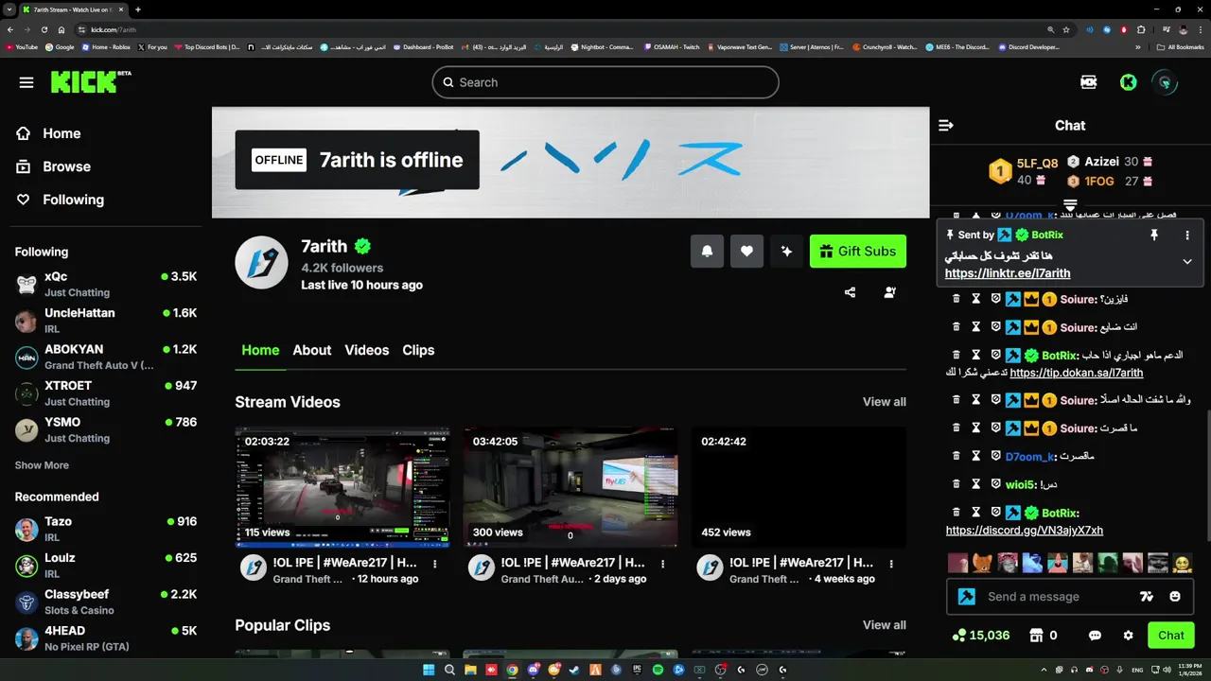Click the green Chat send button
Image resolution: width=1211 pixels, height=681 pixels.
tap(1170, 636)
